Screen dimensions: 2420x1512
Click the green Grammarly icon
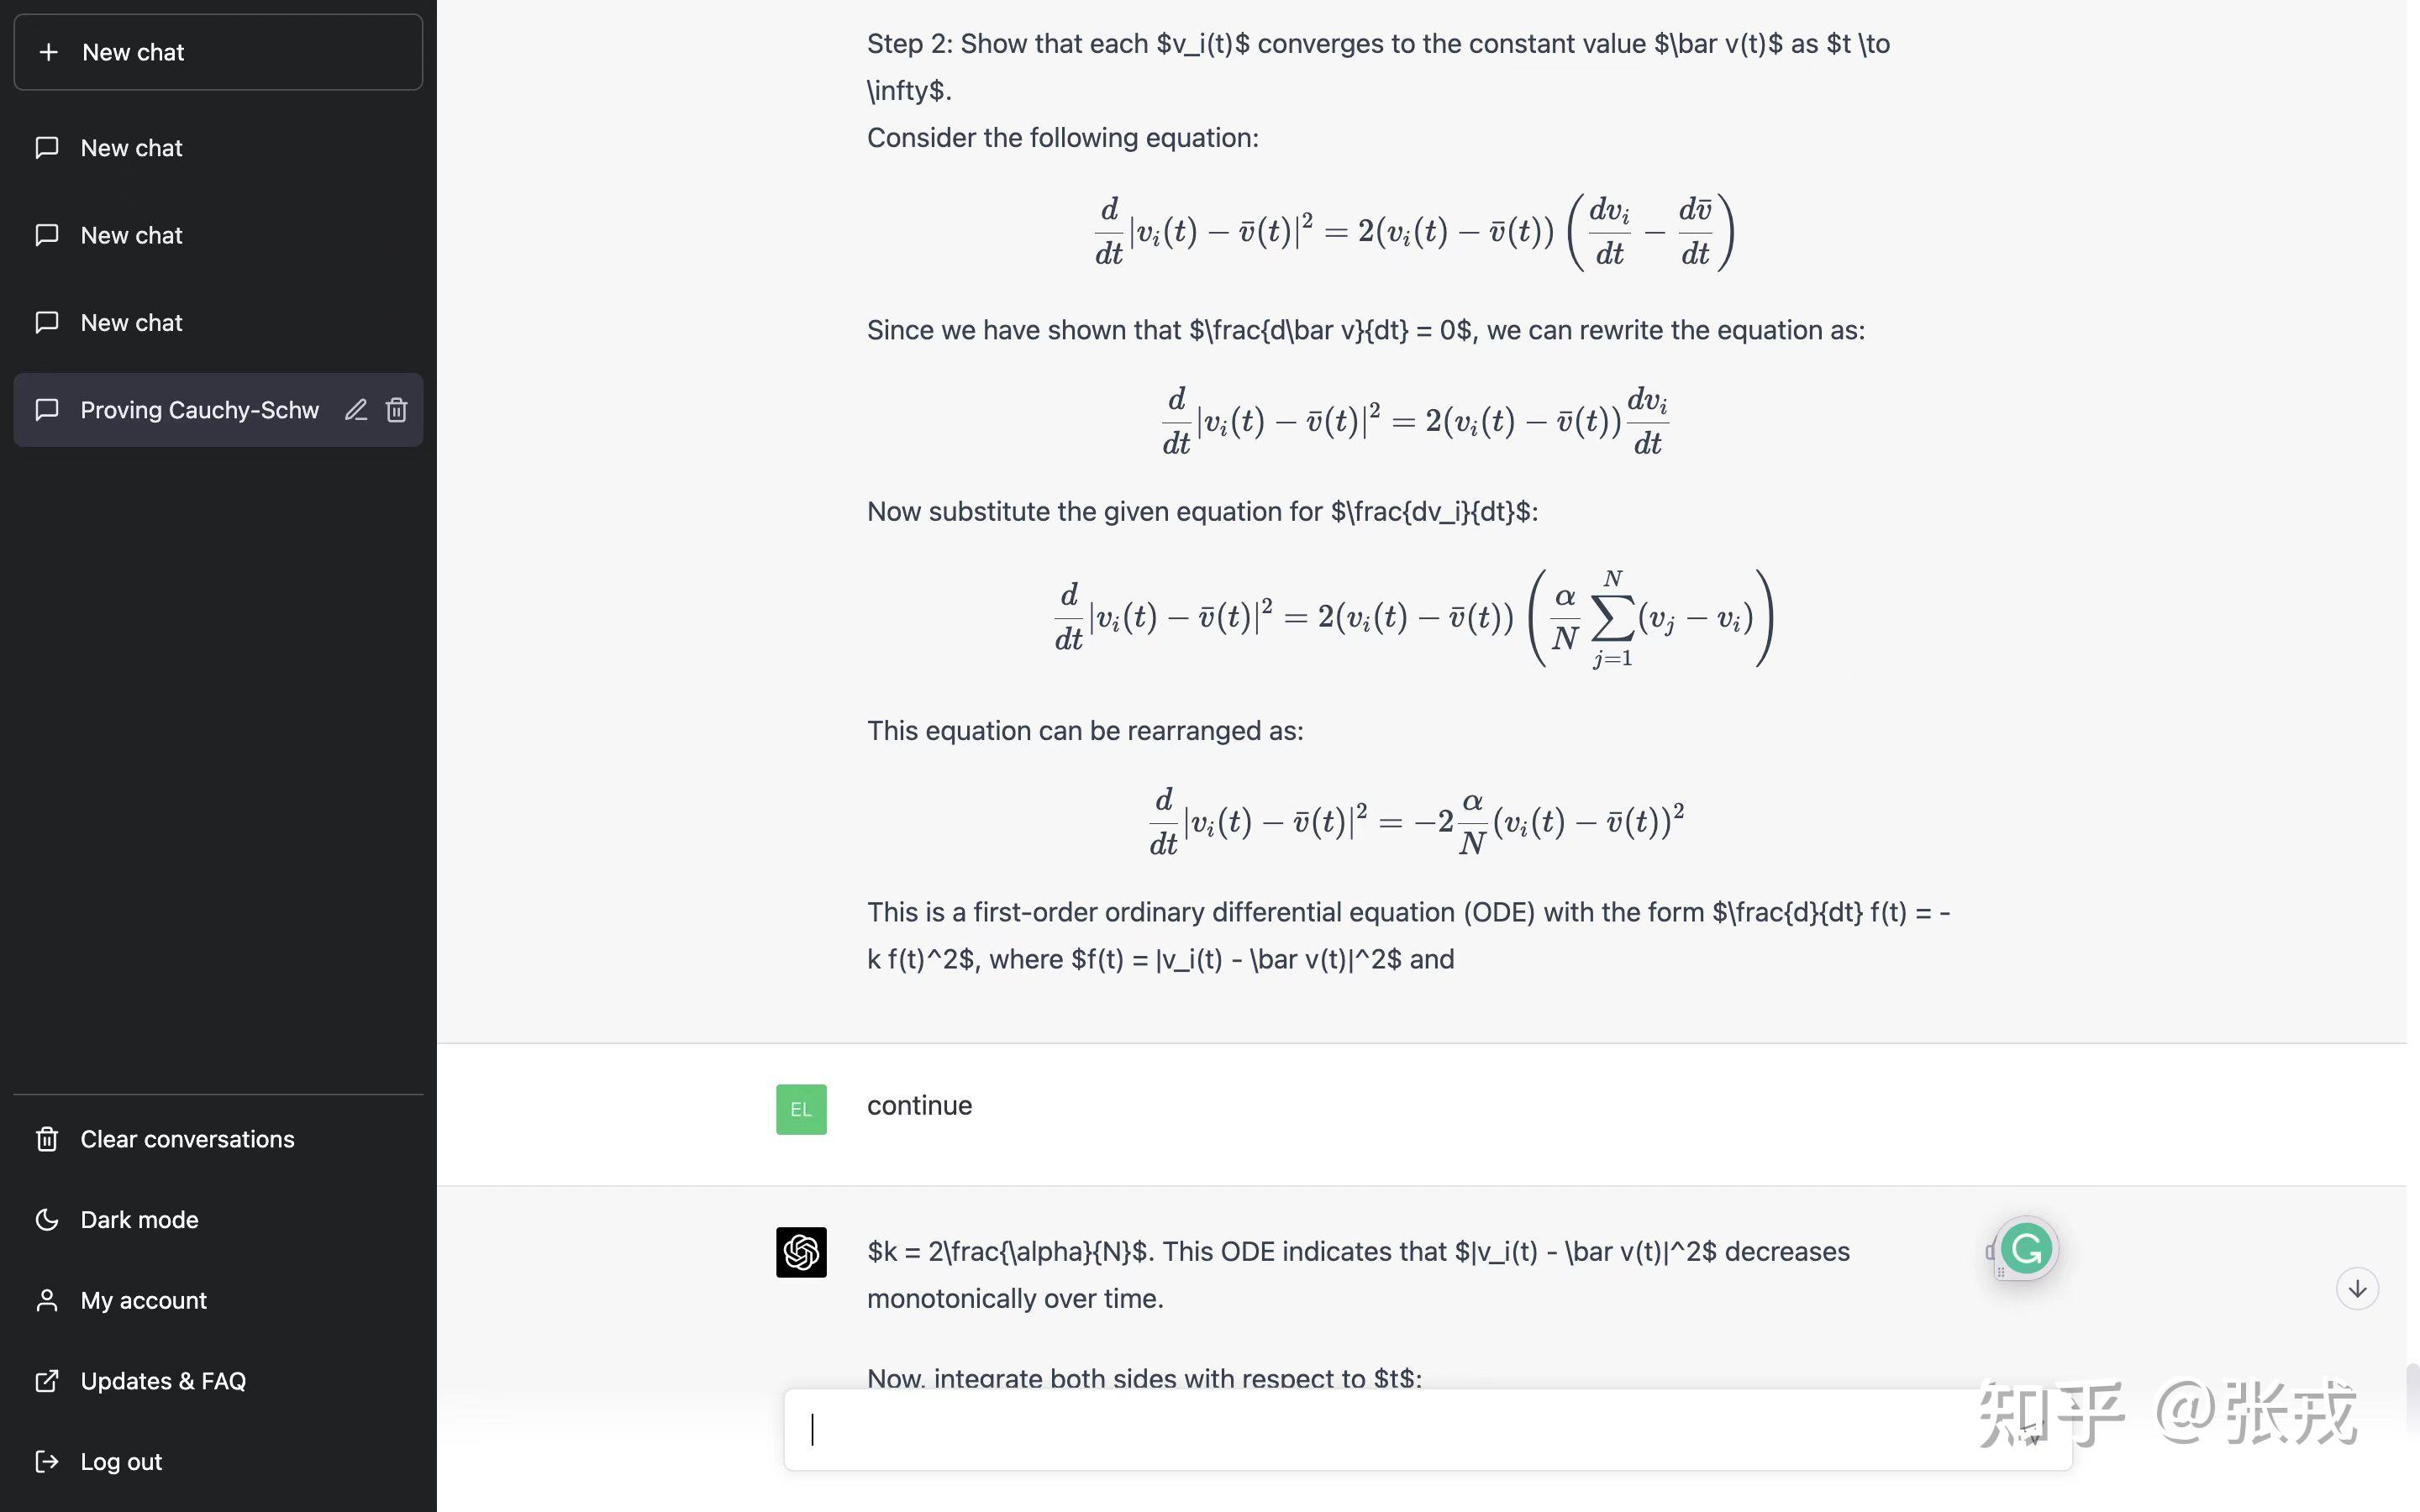point(2026,1248)
